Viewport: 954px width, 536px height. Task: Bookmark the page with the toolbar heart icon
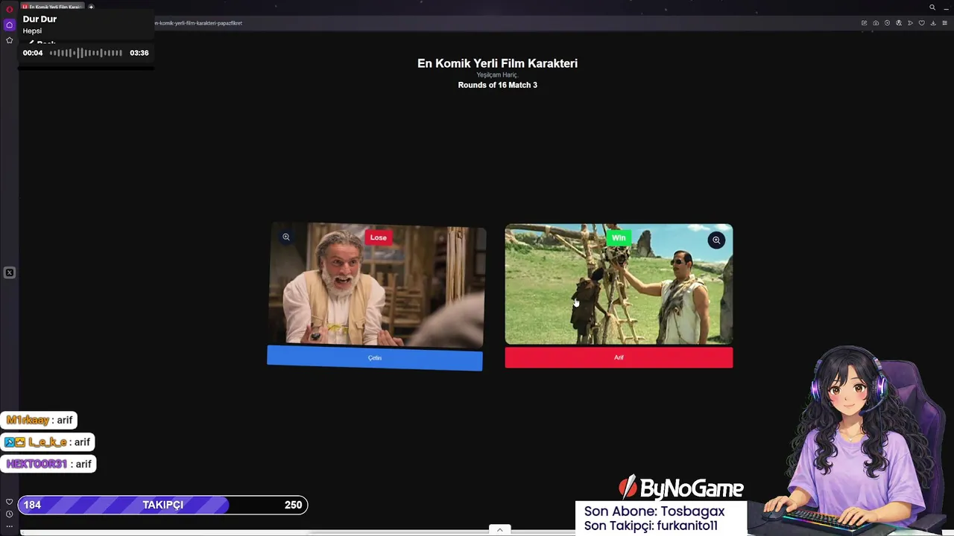point(921,23)
